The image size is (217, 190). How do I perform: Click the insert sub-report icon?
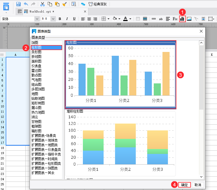(x=203, y=19)
